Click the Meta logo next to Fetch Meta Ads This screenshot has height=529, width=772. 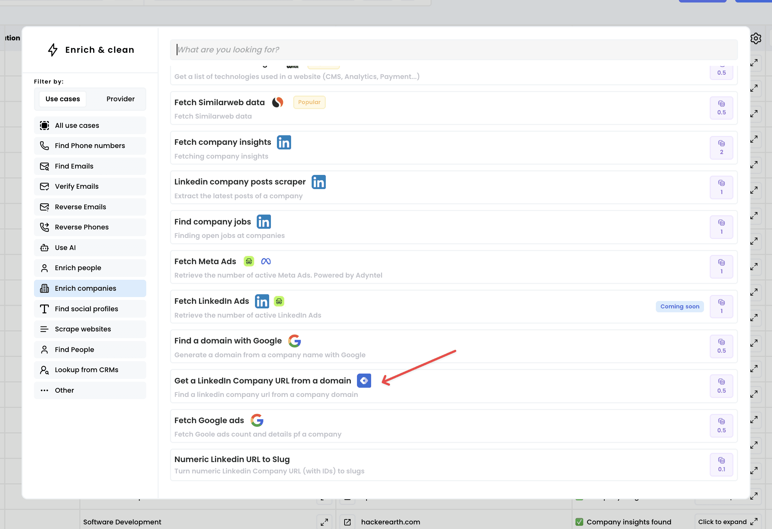pyautogui.click(x=266, y=261)
